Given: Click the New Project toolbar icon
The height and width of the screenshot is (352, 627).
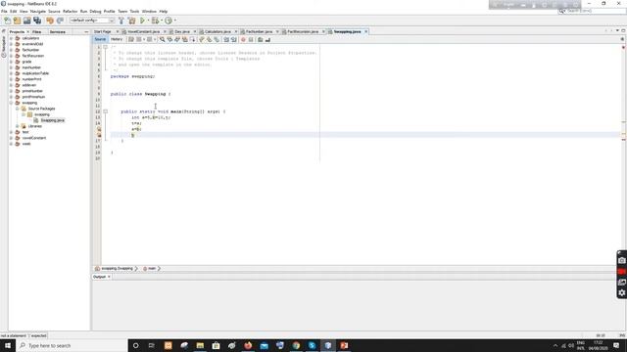Looking at the screenshot, I should pos(18,21).
